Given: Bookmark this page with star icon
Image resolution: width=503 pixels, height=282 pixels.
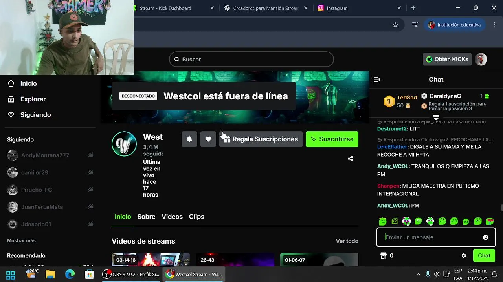Looking at the screenshot, I should [395, 25].
